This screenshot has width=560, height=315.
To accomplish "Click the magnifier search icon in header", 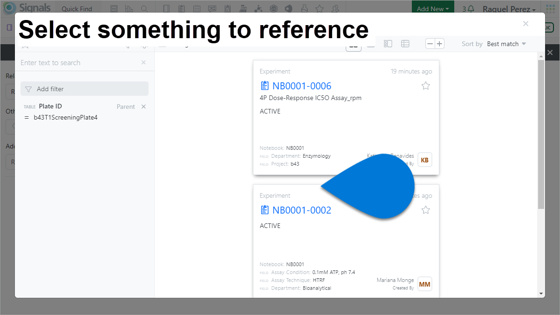I will (x=144, y=9).
